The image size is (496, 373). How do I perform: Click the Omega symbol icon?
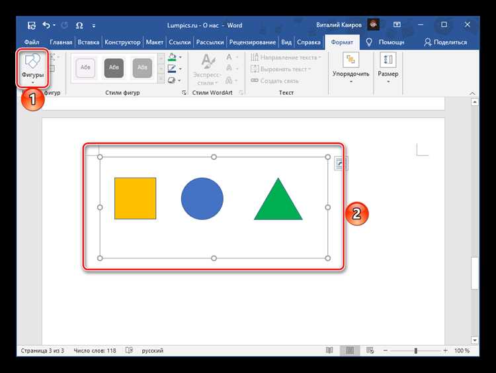pos(79,25)
